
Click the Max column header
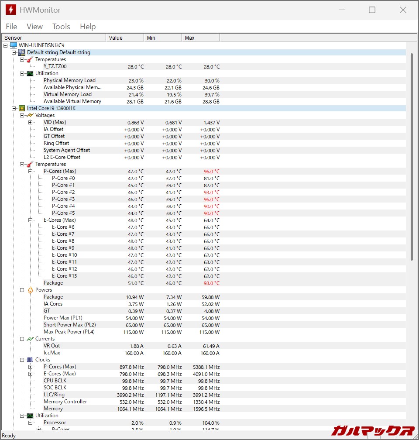(200, 38)
